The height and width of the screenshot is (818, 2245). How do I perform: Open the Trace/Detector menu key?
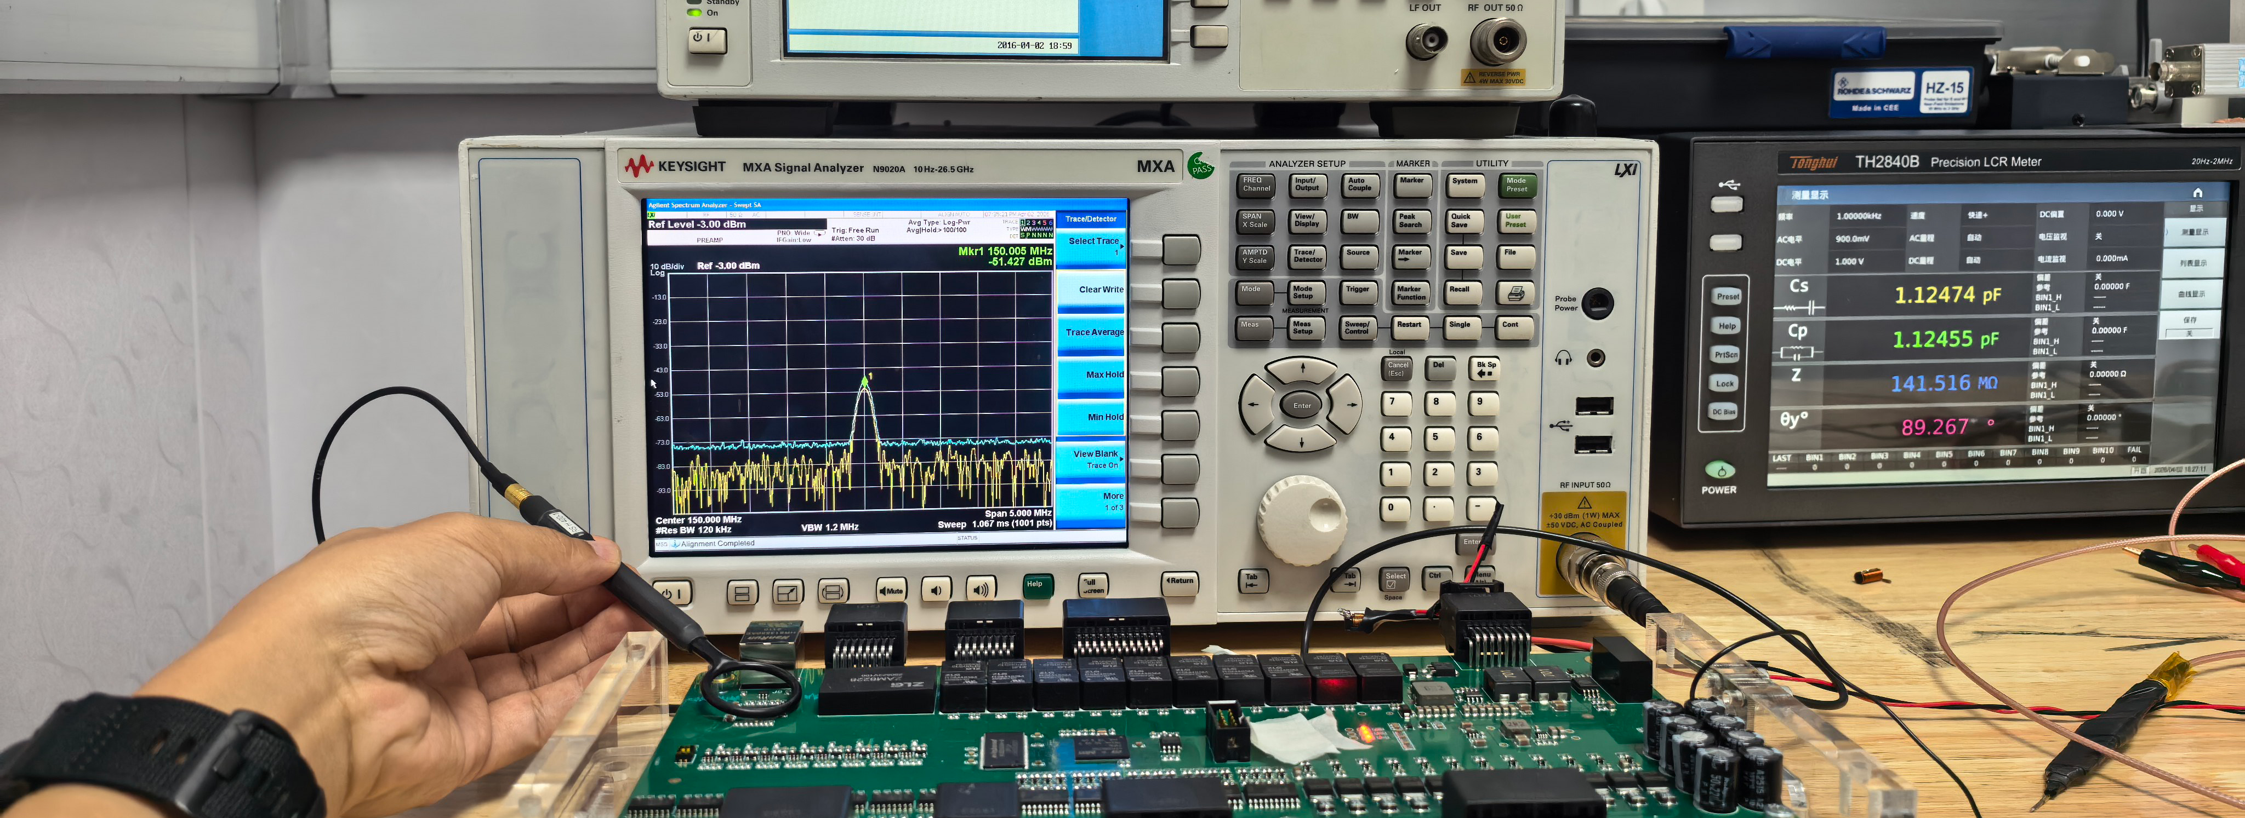click(x=1308, y=257)
